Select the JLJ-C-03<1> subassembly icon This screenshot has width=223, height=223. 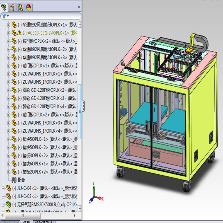click(8, 197)
